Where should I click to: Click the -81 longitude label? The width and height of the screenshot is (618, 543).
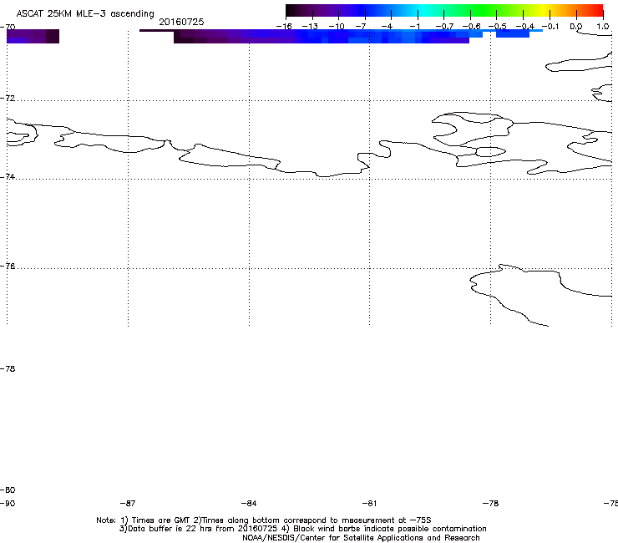click(369, 504)
